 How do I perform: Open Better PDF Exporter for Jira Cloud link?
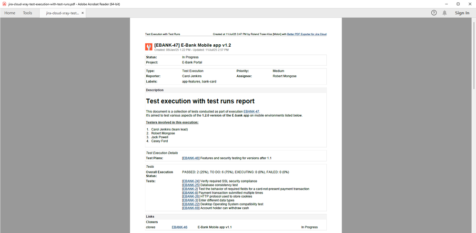(306, 34)
